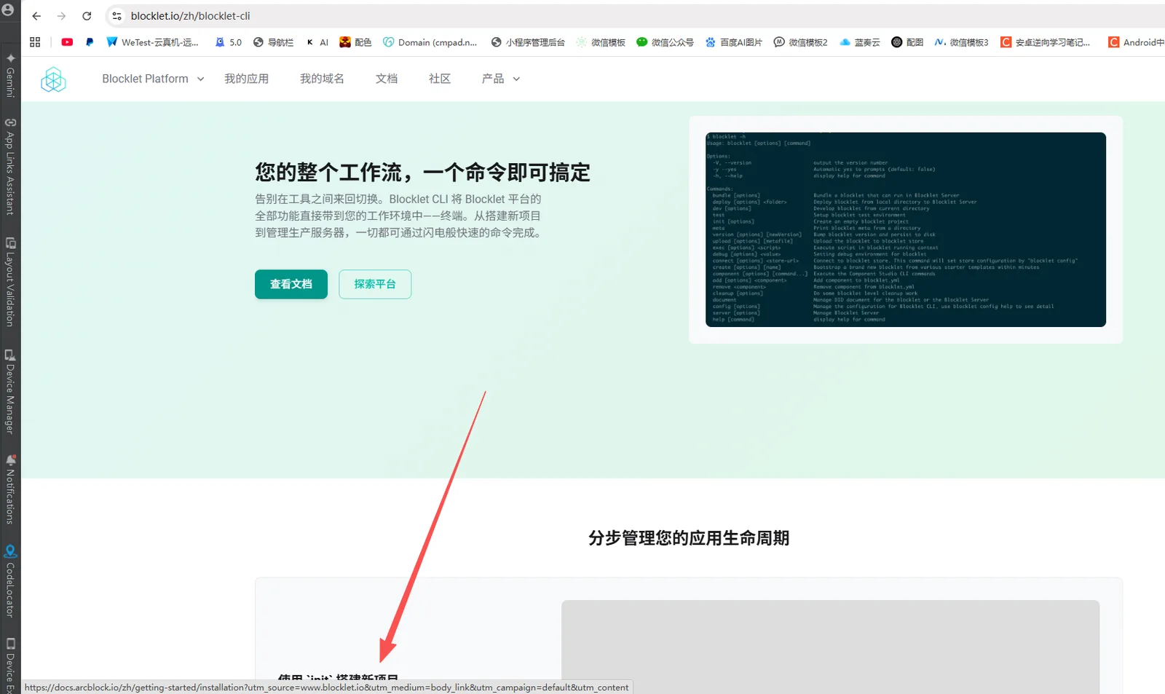Open the WeTest-云真机 bookmark
Screen dimensions: 1165x694
(x=153, y=42)
